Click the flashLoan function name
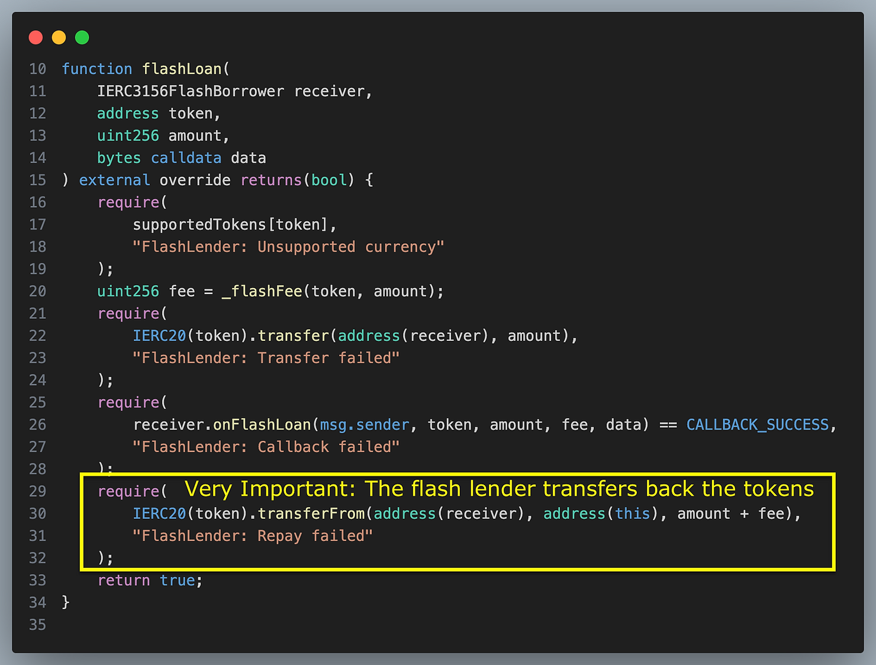Image resolution: width=876 pixels, height=665 pixels. click(182, 69)
